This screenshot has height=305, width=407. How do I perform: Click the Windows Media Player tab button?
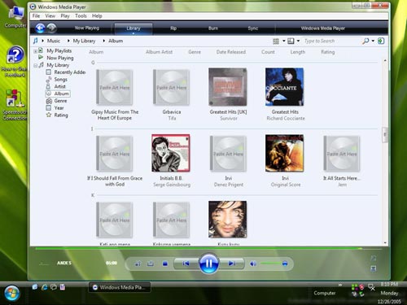pos(322,28)
